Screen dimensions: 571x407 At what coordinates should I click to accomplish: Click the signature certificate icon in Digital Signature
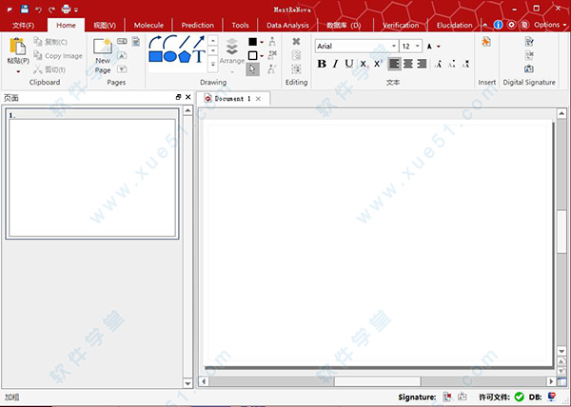click(x=529, y=68)
